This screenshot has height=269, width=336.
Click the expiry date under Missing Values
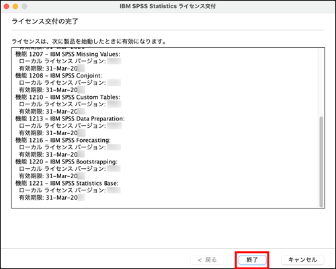point(52,69)
